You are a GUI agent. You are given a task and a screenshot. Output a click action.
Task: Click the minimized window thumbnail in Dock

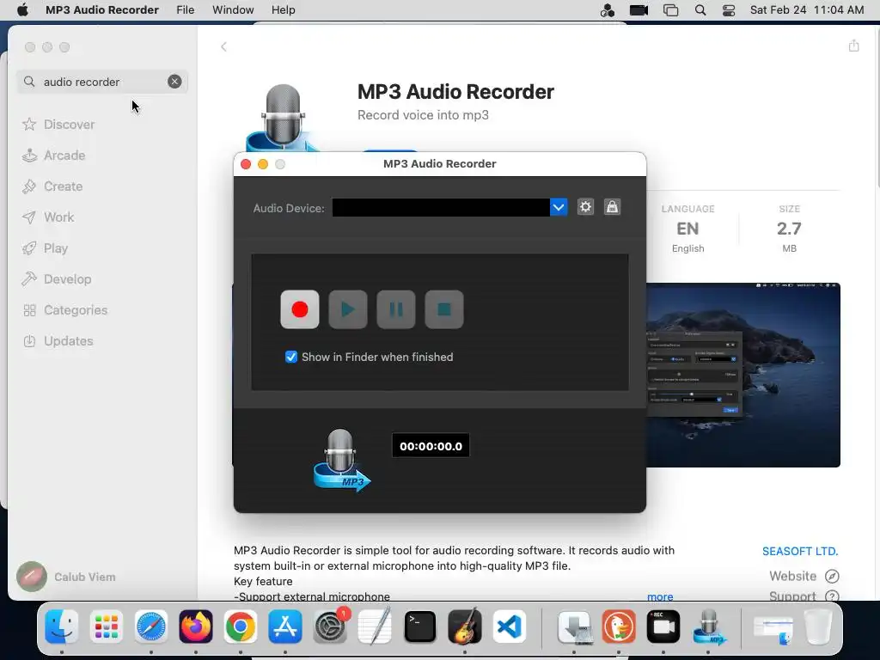coord(773,629)
